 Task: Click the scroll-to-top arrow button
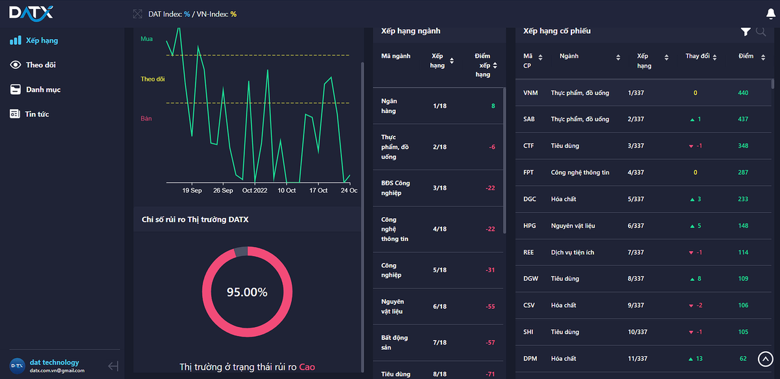[766, 358]
